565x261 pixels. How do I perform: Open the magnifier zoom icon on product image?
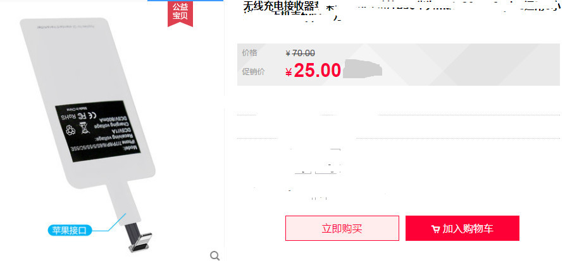(214, 255)
